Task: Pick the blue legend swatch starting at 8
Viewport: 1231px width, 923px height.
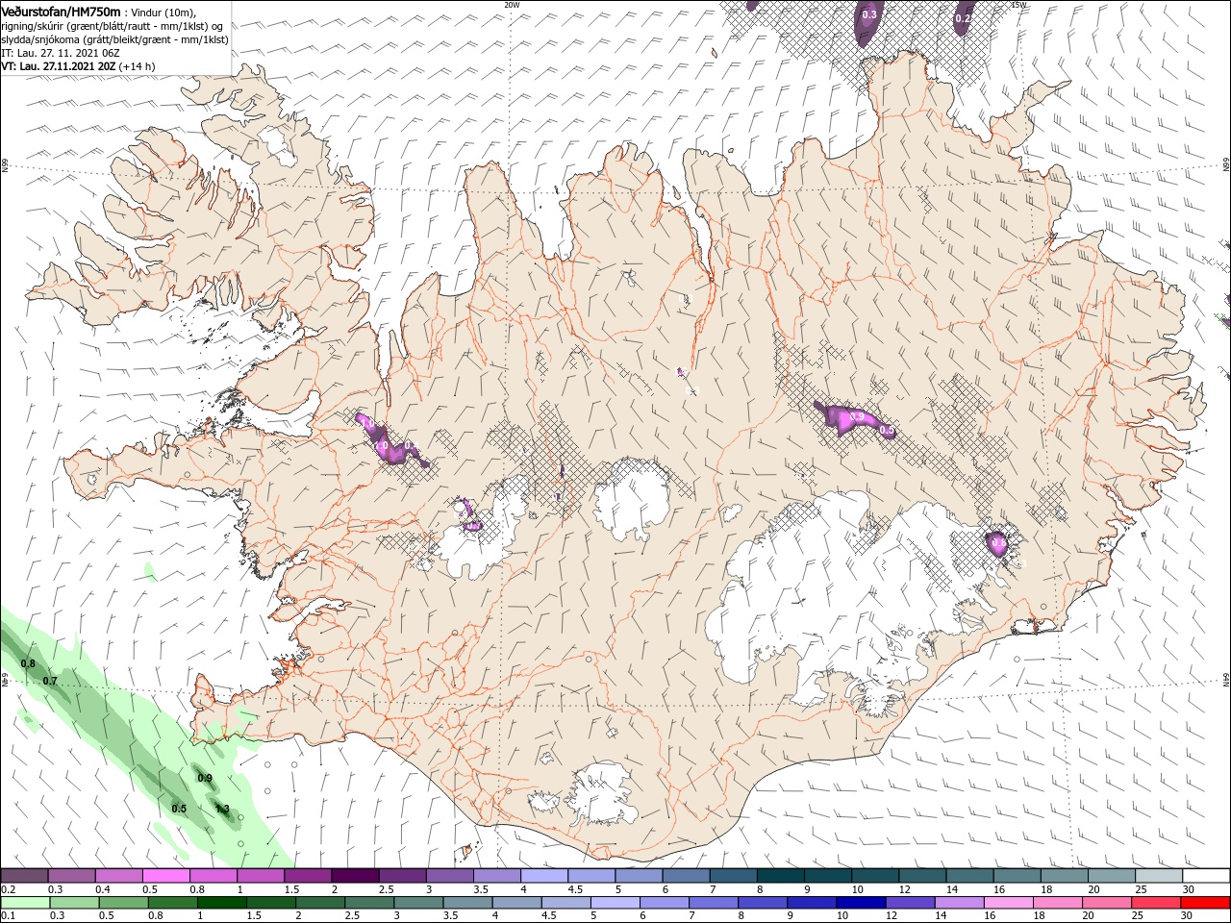Action: (x=763, y=903)
